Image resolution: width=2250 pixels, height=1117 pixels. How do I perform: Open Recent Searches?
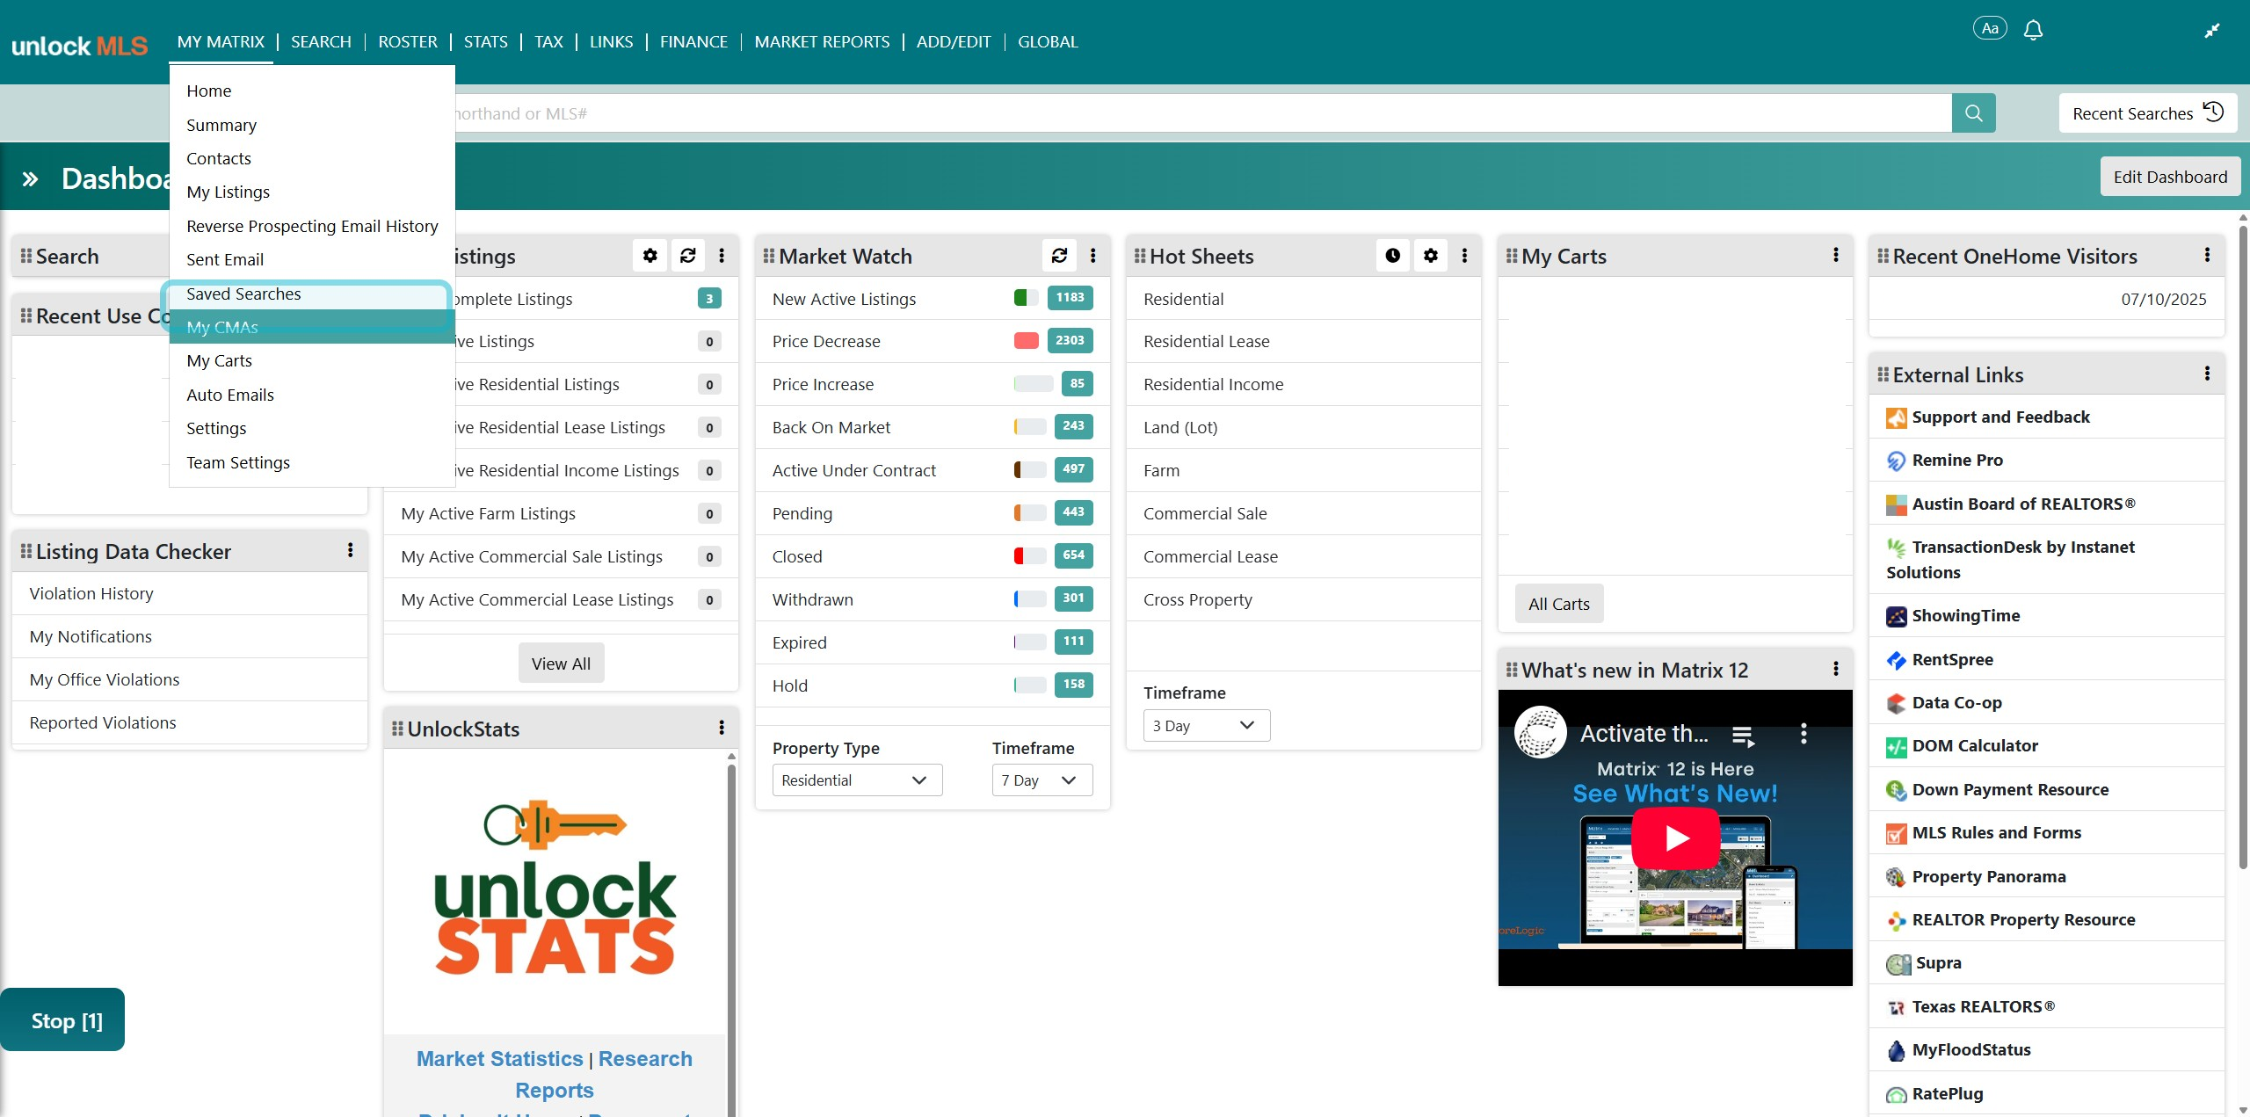coord(2147,113)
